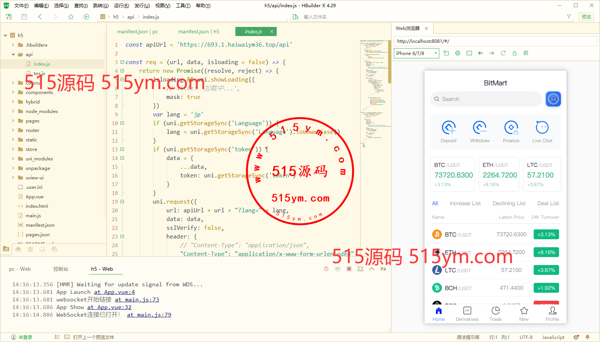The image size is (600, 342).
Task: Click the bookmark star icon in toolbar
Action: point(71,17)
